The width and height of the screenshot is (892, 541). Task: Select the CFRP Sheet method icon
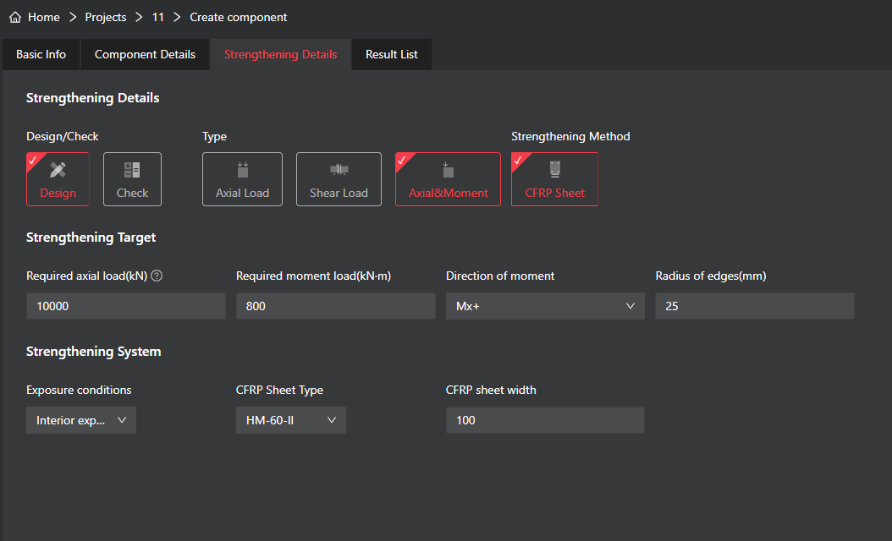pos(554,170)
